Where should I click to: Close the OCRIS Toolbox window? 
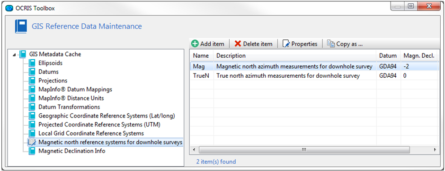[x=429, y=6]
